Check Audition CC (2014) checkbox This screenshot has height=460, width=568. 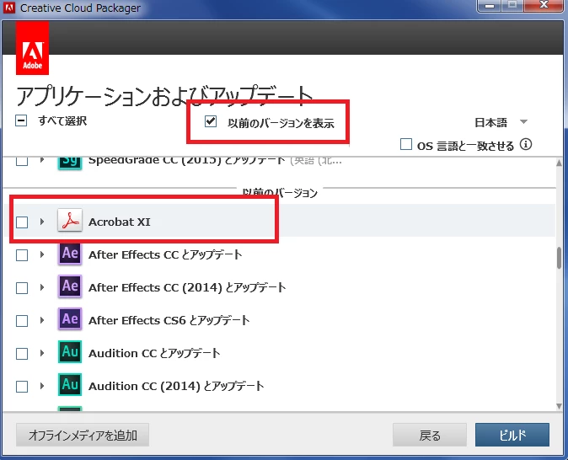[x=22, y=387]
